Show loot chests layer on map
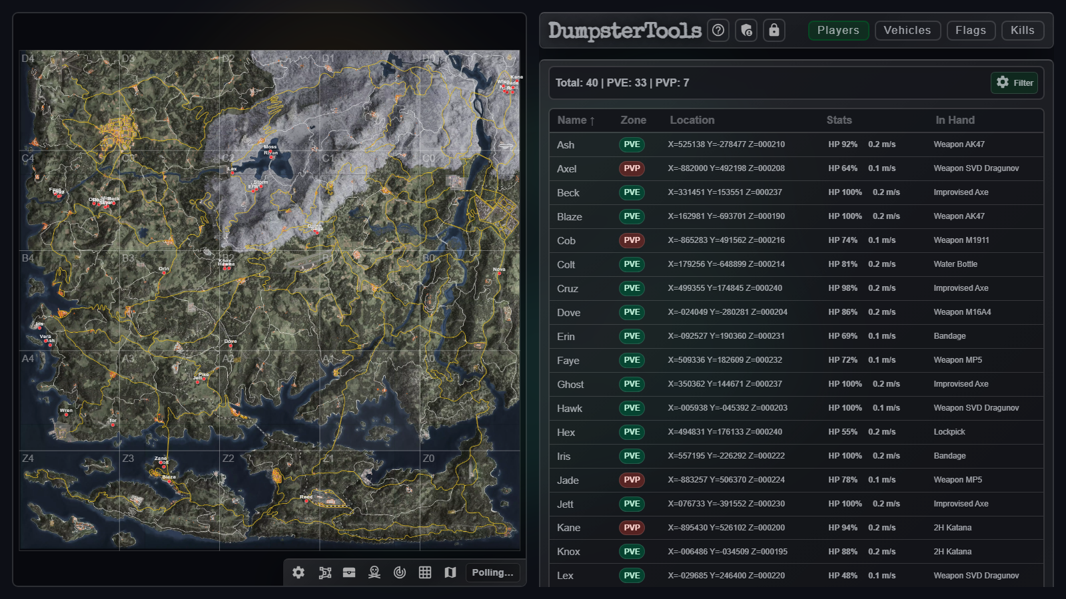1066x599 pixels. coord(349,572)
